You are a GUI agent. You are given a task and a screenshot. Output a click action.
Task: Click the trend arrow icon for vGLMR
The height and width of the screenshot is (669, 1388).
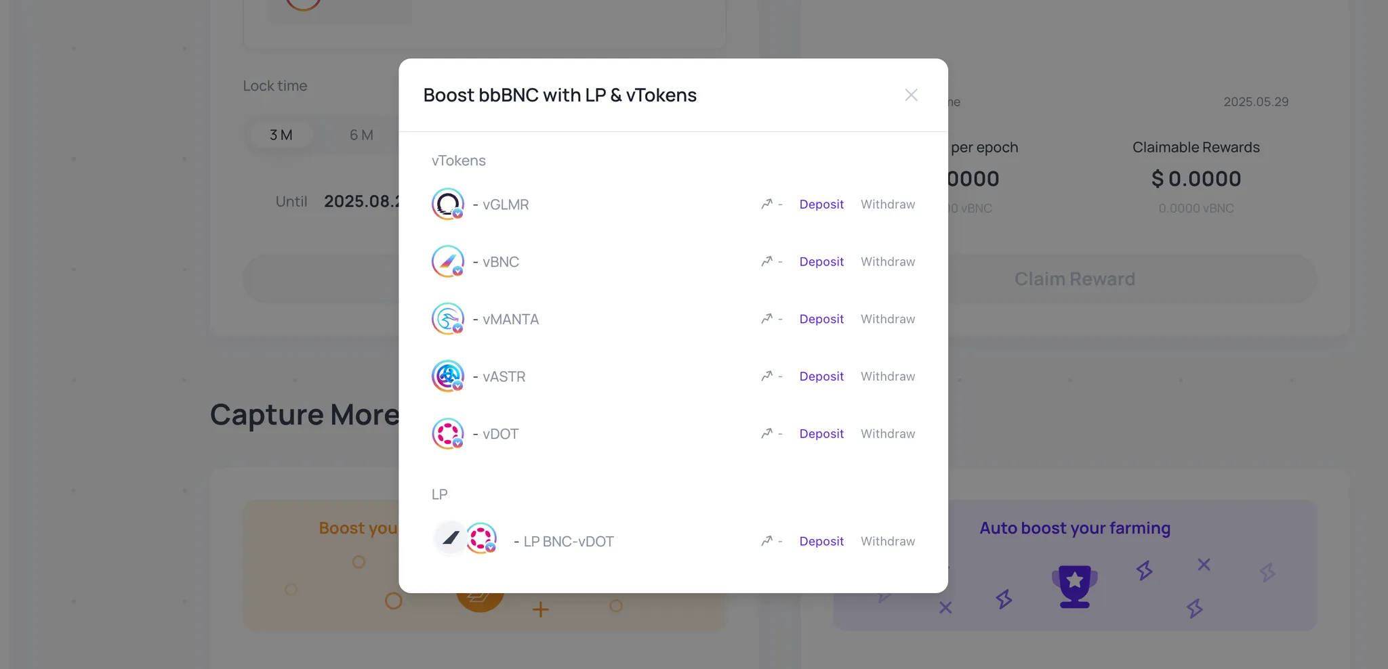pos(767,204)
